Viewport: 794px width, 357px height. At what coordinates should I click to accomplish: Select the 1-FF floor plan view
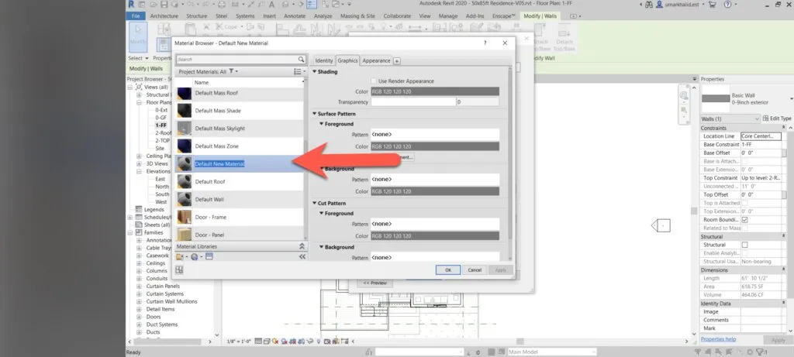tap(161, 125)
